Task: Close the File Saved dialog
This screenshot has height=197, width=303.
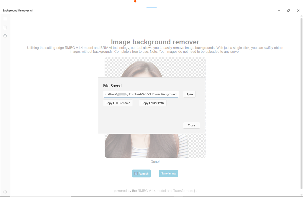Action: [191, 125]
